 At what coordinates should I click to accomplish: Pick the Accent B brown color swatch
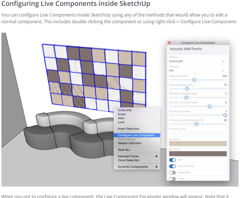[x=198, y=154]
